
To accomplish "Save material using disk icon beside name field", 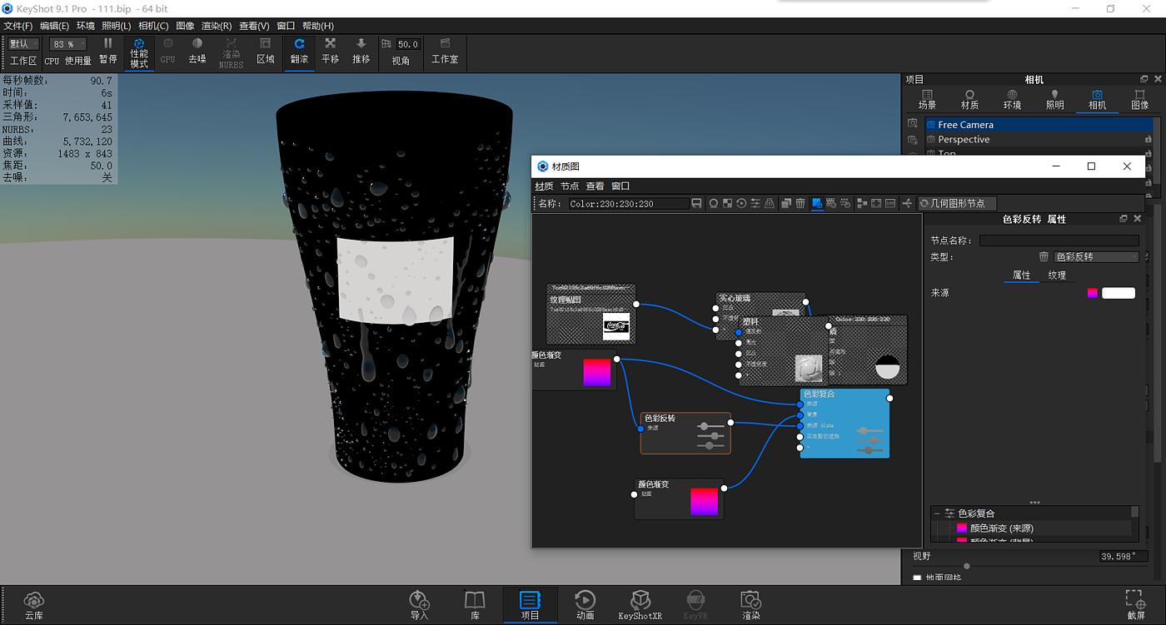I will 696,203.
